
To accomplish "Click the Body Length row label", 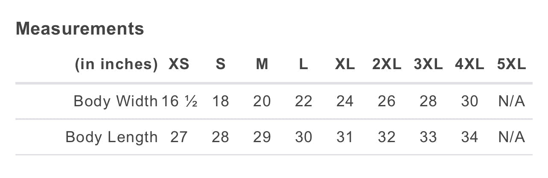I will (x=111, y=137).
